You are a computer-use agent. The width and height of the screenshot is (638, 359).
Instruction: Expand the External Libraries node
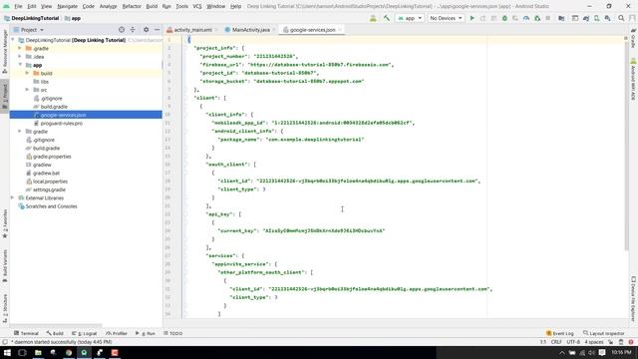coord(13,197)
